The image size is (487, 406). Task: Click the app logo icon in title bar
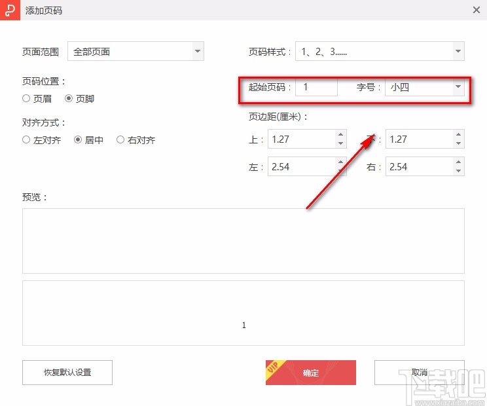pos(9,10)
